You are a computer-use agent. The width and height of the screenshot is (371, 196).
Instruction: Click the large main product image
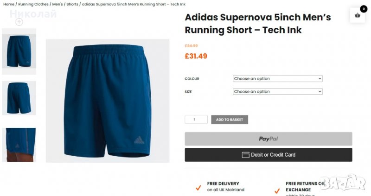pos(108,101)
